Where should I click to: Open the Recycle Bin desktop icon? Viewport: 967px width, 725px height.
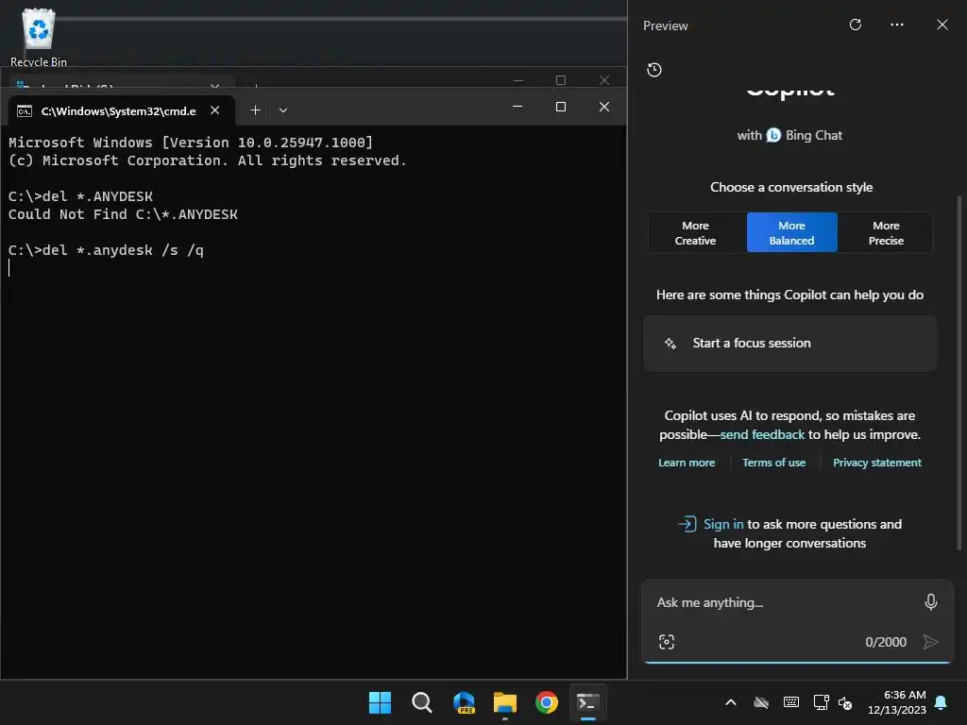point(38,37)
